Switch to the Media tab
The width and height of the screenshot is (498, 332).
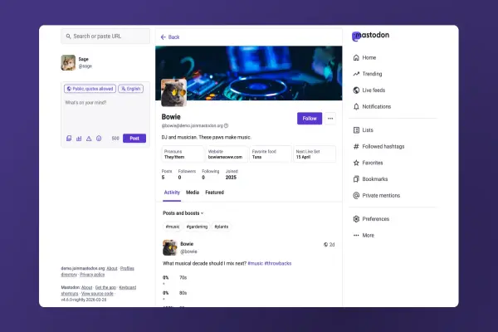tap(193, 193)
